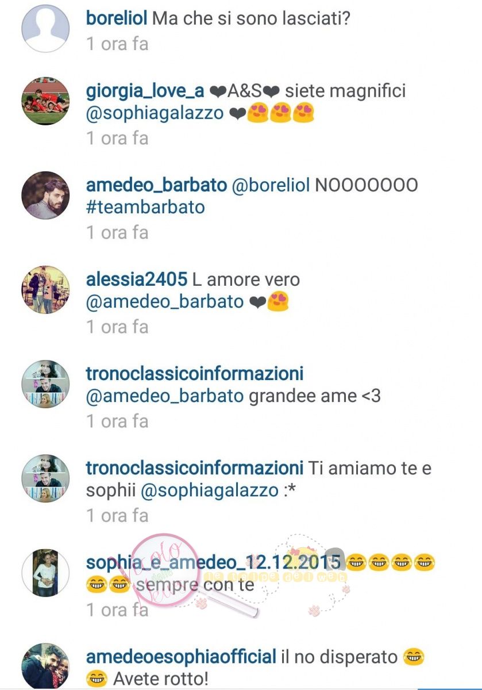Tap the amedeo_barbato commenter username
The image size is (482, 690).
pos(157,185)
